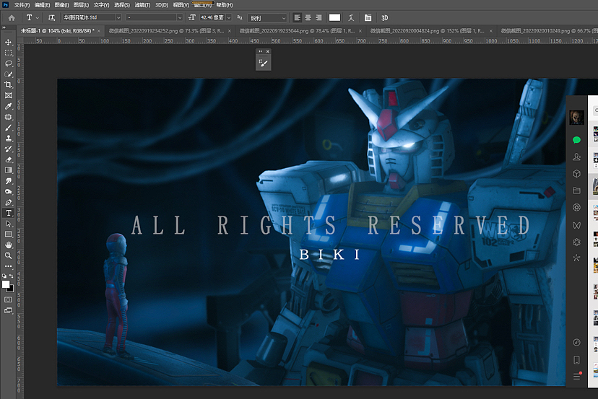Select the Move tool
Image resolution: width=598 pixels, height=399 pixels.
point(9,42)
